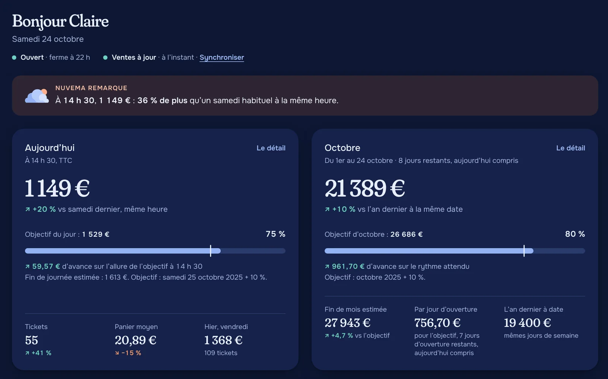Click Fin de mois estimée 27 943 €
This screenshot has width=608, height=379.
[347, 323]
